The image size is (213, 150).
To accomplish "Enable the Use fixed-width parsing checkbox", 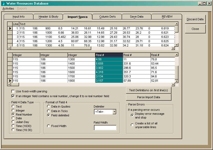I will 13,91.
